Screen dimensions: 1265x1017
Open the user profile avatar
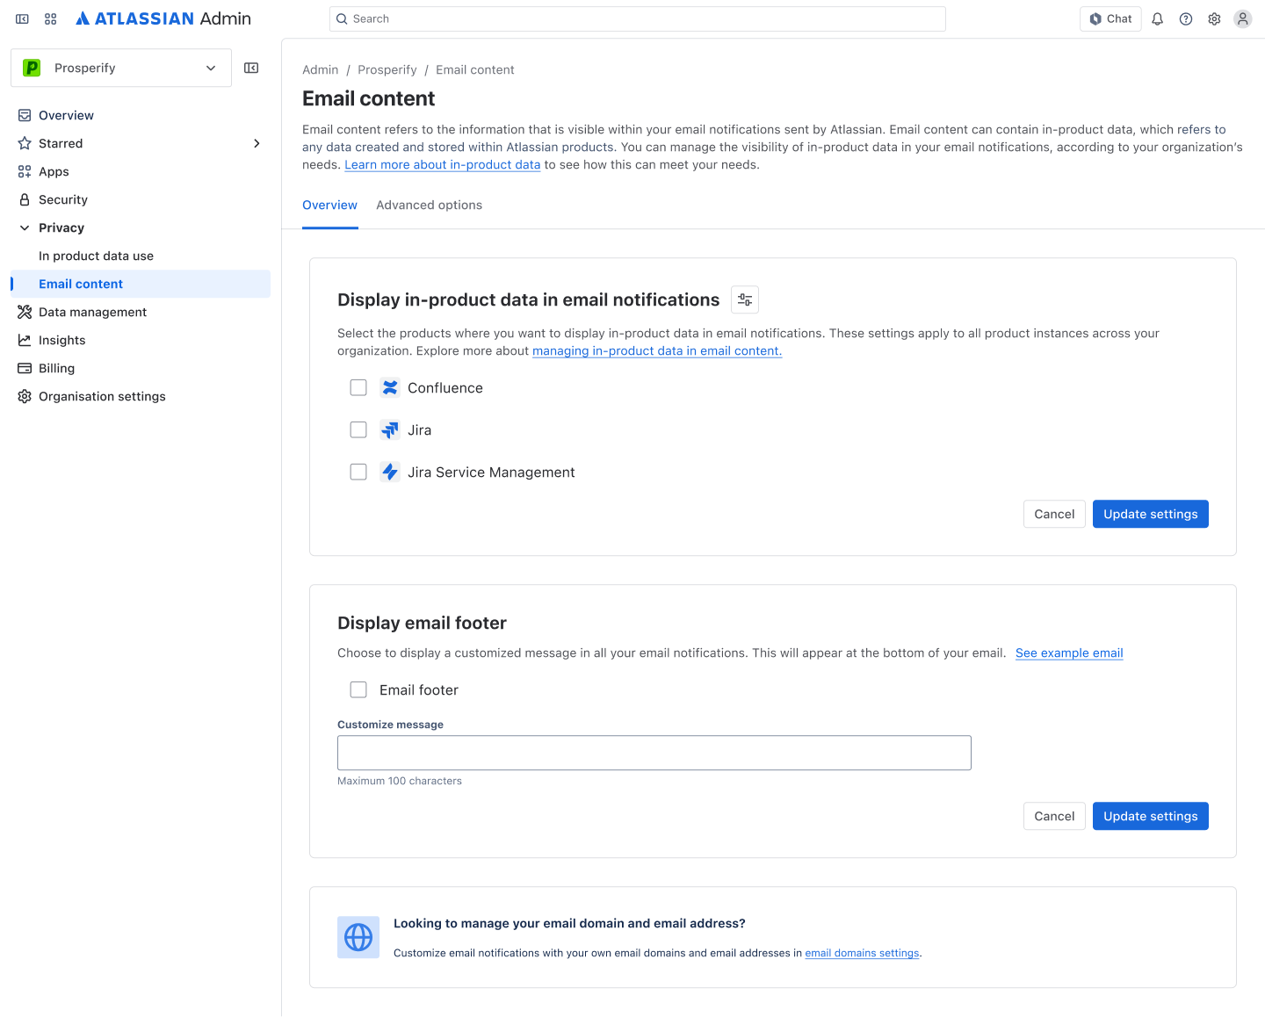pos(1242,18)
